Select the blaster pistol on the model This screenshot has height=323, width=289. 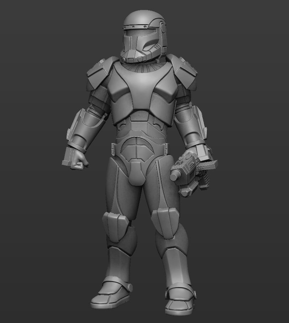coord(194,175)
